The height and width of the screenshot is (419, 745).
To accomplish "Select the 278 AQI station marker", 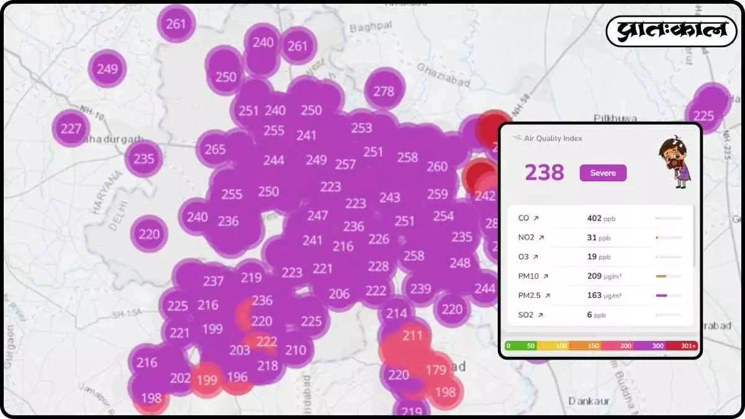I will pyautogui.click(x=384, y=91).
